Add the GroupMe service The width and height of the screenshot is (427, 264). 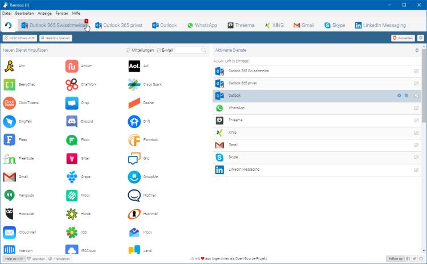point(143,177)
